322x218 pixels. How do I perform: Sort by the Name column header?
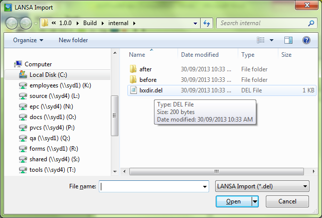[137, 55]
